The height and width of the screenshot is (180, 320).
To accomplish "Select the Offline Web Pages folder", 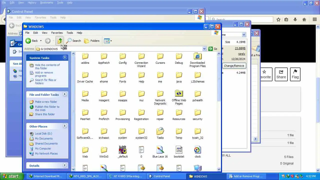I will point(179,98).
